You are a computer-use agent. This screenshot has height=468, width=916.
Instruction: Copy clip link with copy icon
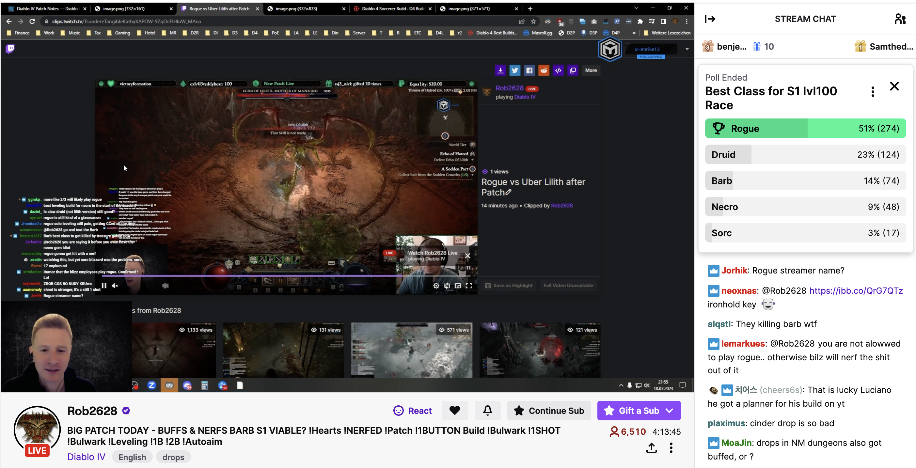(x=573, y=70)
